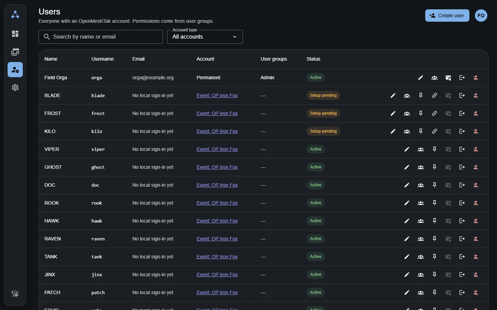Click the pin icon in the PATCH row
This screenshot has height=310, width=497.
pos(435,293)
